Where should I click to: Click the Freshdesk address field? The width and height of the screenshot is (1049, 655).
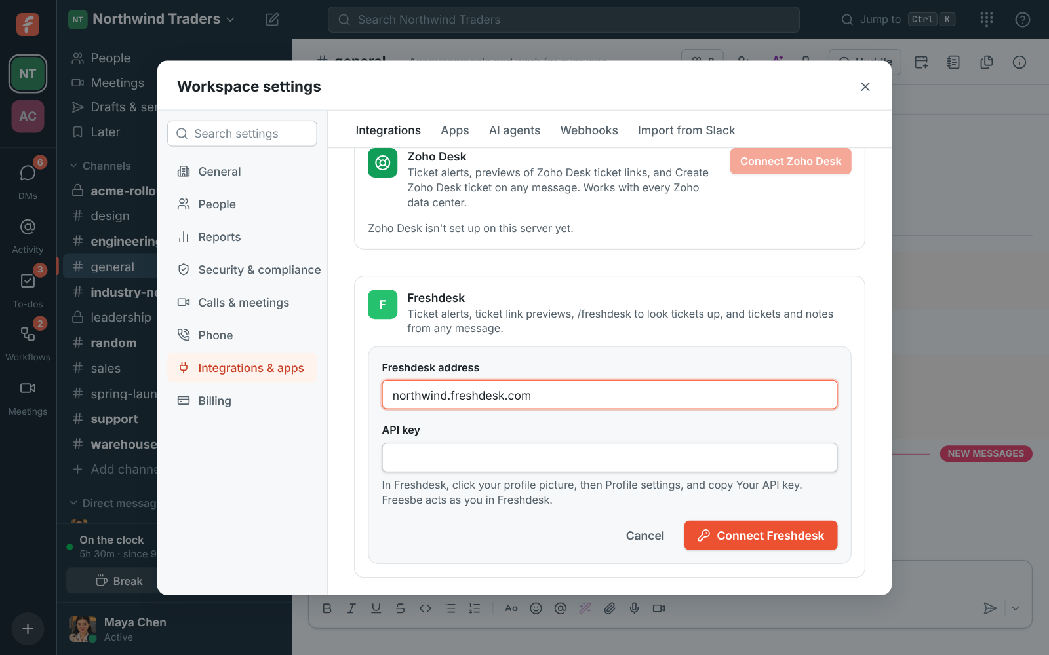point(610,395)
